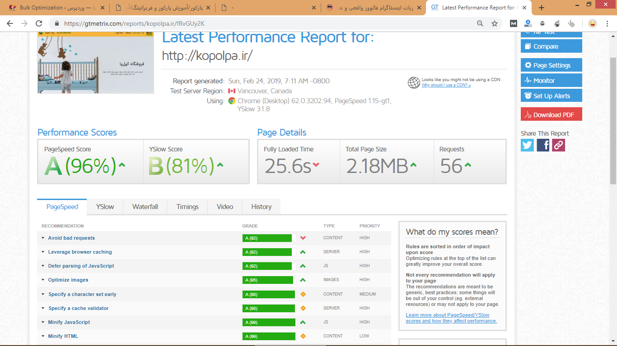Image resolution: width=617 pixels, height=346 pixels.
Task: Click the Optimize images A (95) grade bar
Action: [x=269, y=280]
